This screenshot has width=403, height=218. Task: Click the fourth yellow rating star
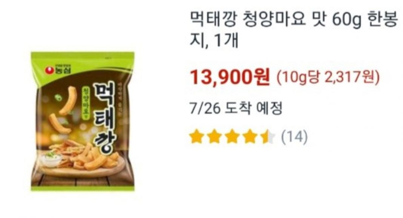tap(250, 136)
